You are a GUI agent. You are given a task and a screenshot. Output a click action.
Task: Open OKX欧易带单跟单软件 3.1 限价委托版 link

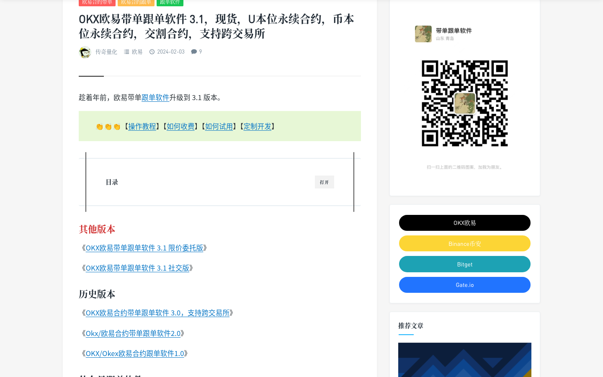coord(144,248)
